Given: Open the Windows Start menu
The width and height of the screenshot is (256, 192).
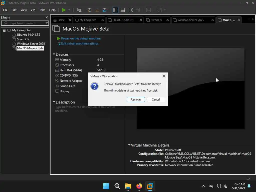Looking at the screenshot, I should coord(106,186).
